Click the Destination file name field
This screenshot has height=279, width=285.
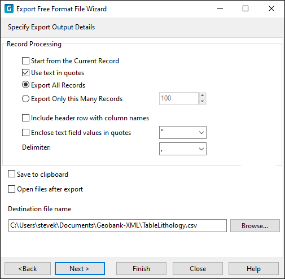(117, 225)
